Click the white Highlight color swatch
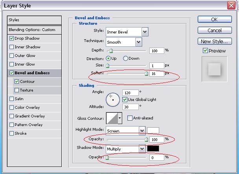This screenshot has width=239, height=174. 153,130
